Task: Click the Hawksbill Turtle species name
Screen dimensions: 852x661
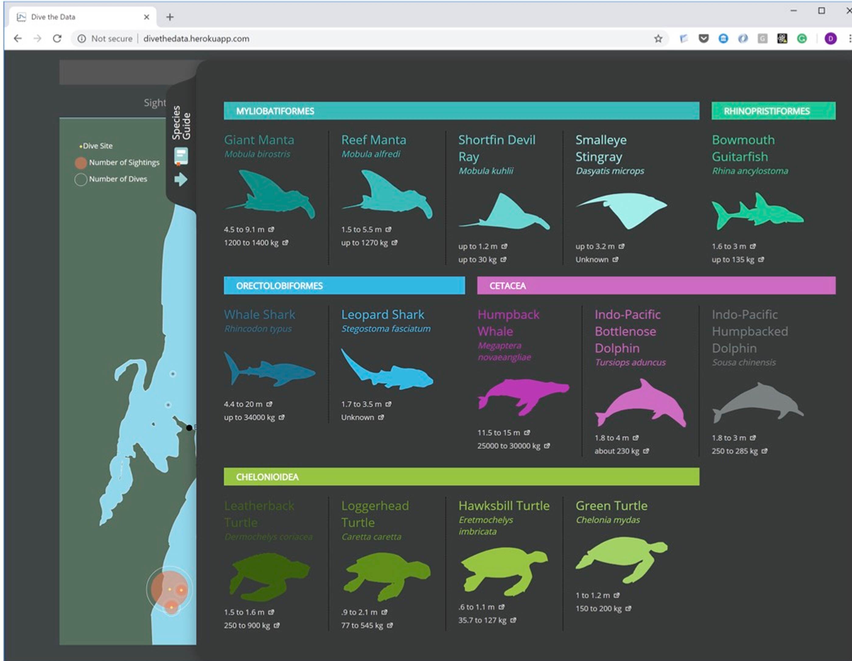Action: tap(504, 506)
